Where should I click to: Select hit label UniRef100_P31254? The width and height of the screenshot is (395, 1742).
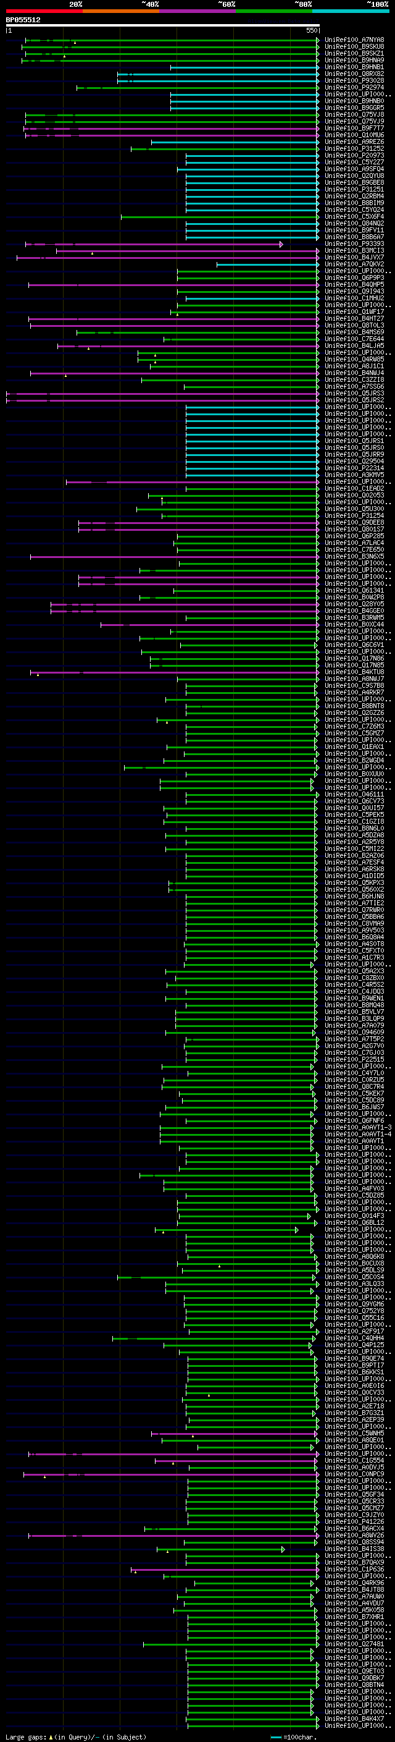[x=354, y=515]
